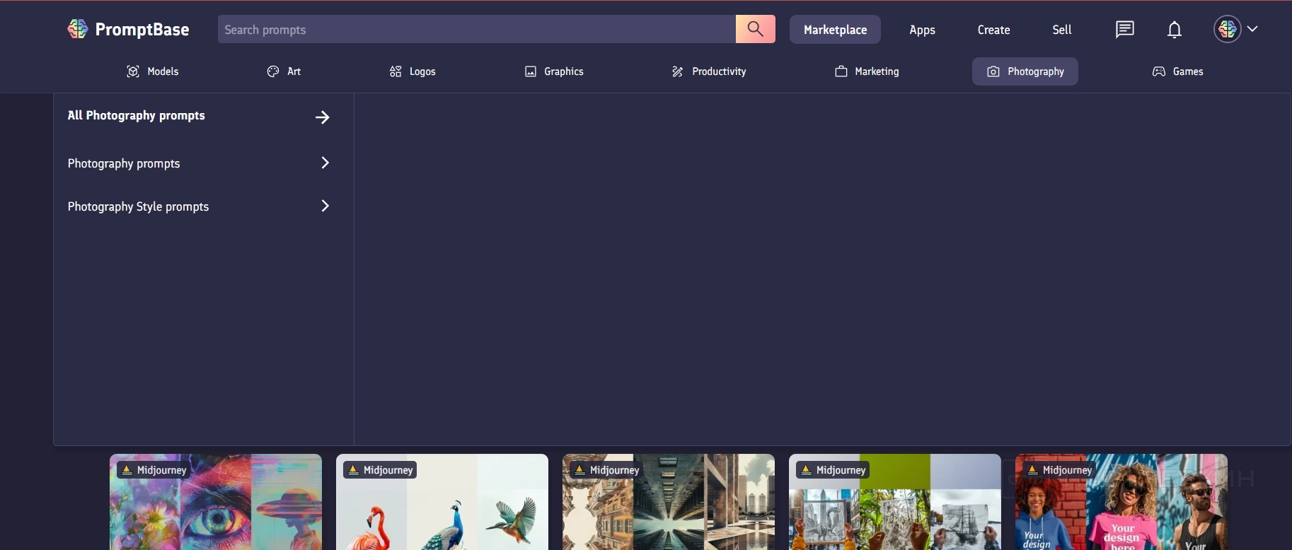The height and width of the screenshot is (550, 1292).
Task: Click the Games controller icon
Action: point(1159,71)
